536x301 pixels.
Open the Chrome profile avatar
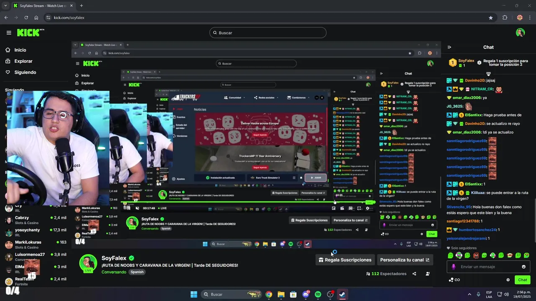tap(520, 18)
